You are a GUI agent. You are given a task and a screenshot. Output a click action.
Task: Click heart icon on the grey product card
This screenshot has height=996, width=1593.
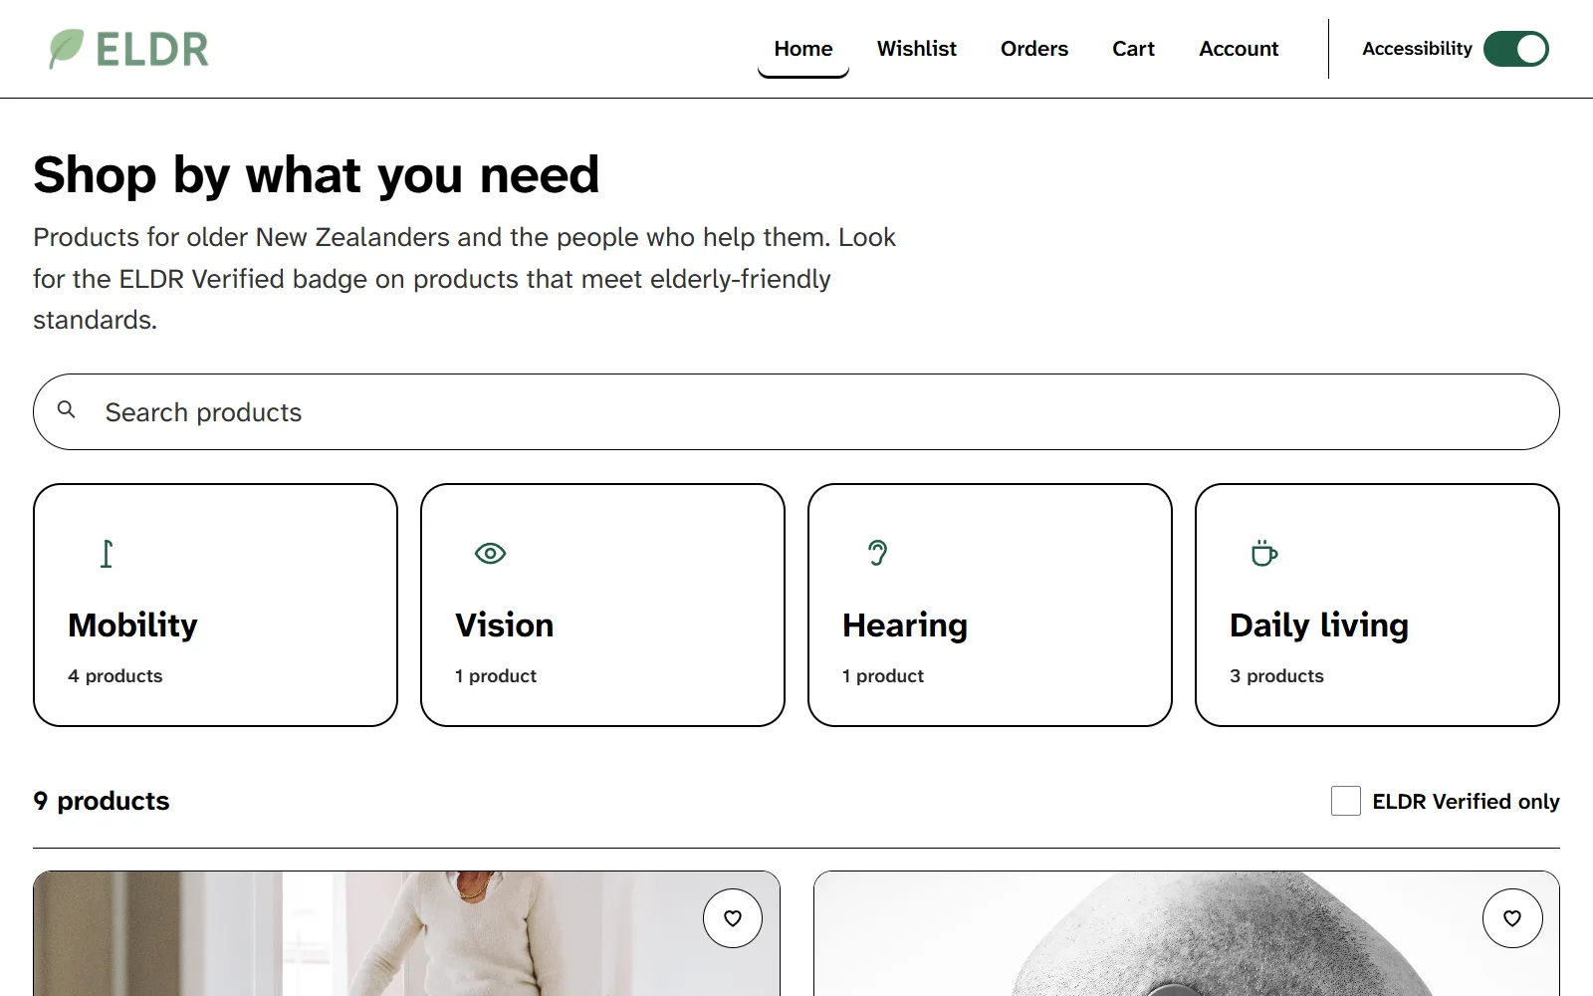coord(1512,918)
